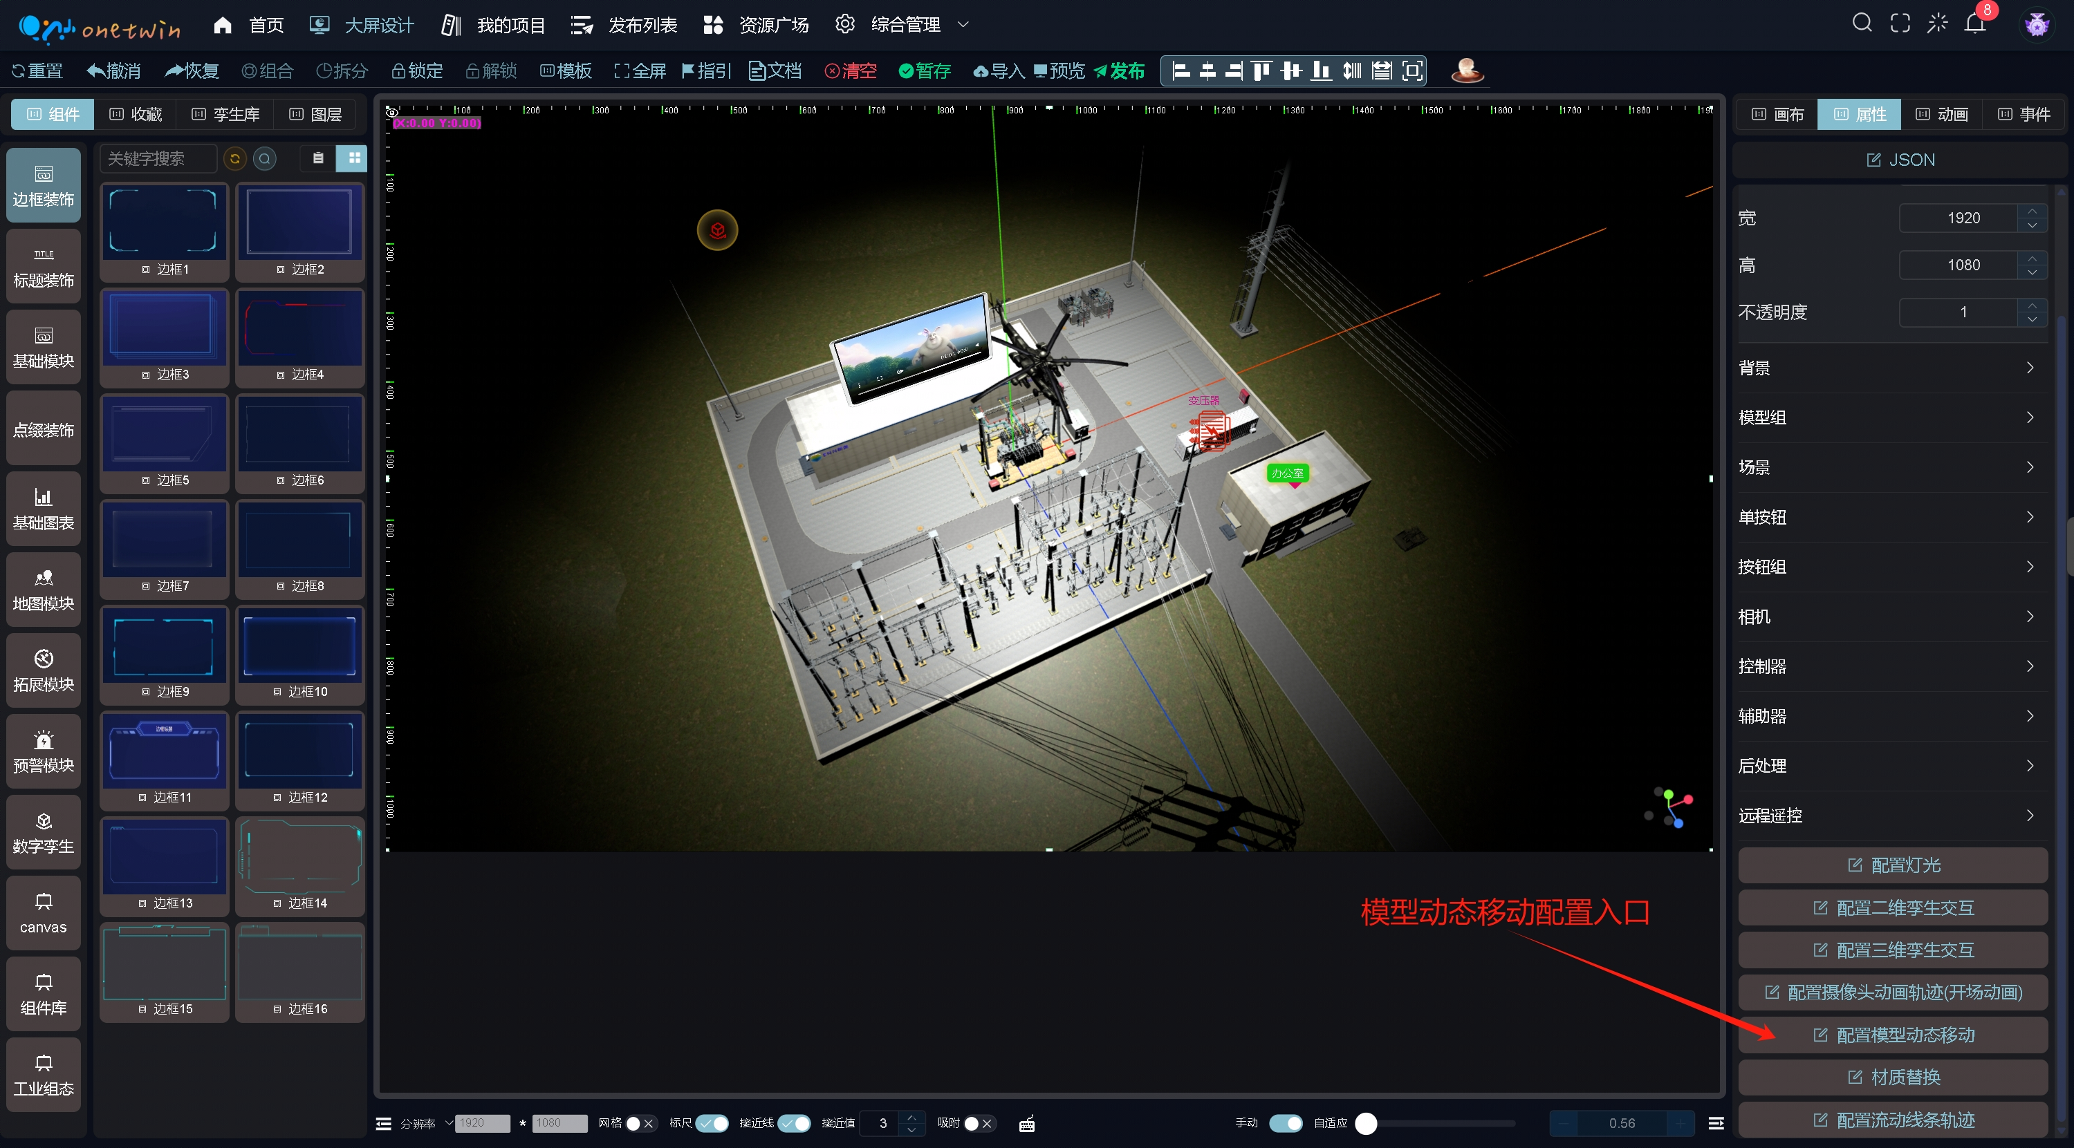Enable the 网格 grid toggle

640,1123
